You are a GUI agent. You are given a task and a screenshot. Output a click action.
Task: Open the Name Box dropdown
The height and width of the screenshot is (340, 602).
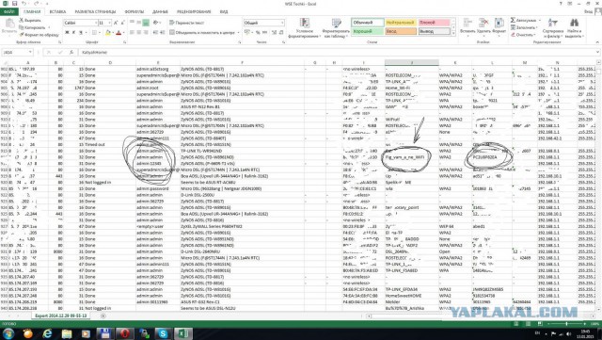point(30,52)
